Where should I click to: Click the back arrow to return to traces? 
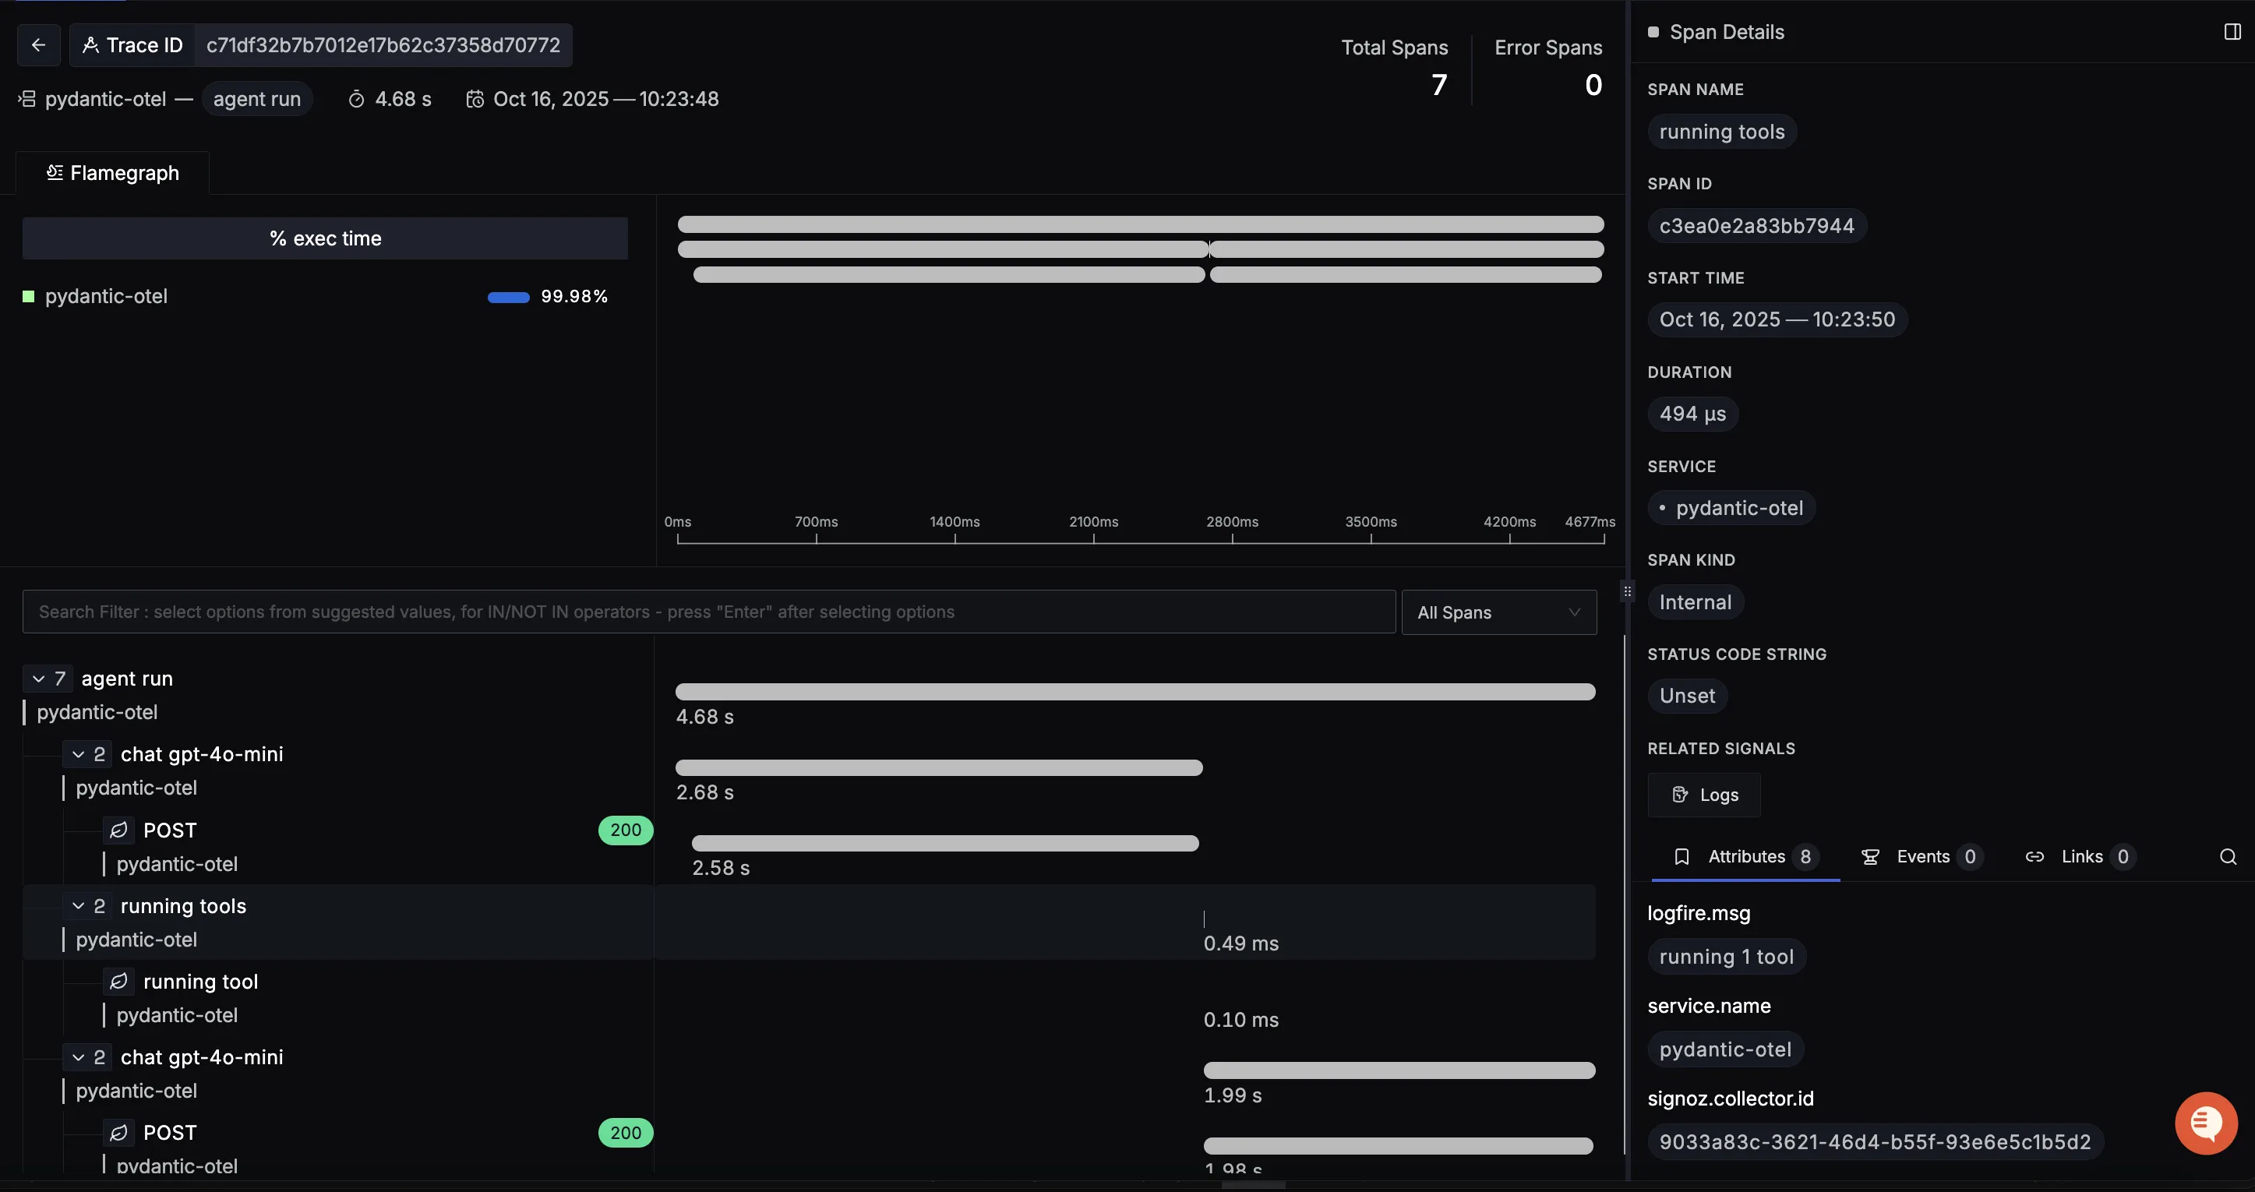(x=38, y=44)
